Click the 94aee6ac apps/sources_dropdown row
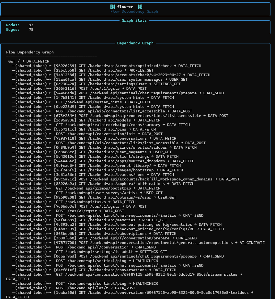This screenshot has height=299, width=275. (x=103, y=161)
